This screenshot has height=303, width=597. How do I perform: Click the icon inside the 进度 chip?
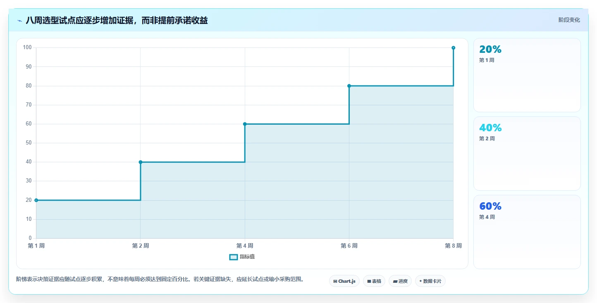click(395, 282)
